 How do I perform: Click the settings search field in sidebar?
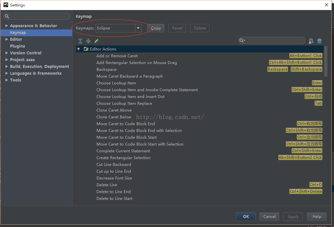point(37,16)
